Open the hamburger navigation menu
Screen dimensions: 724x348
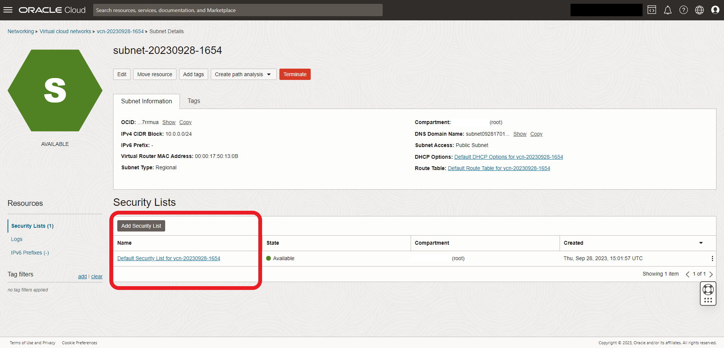coord(8,10)
